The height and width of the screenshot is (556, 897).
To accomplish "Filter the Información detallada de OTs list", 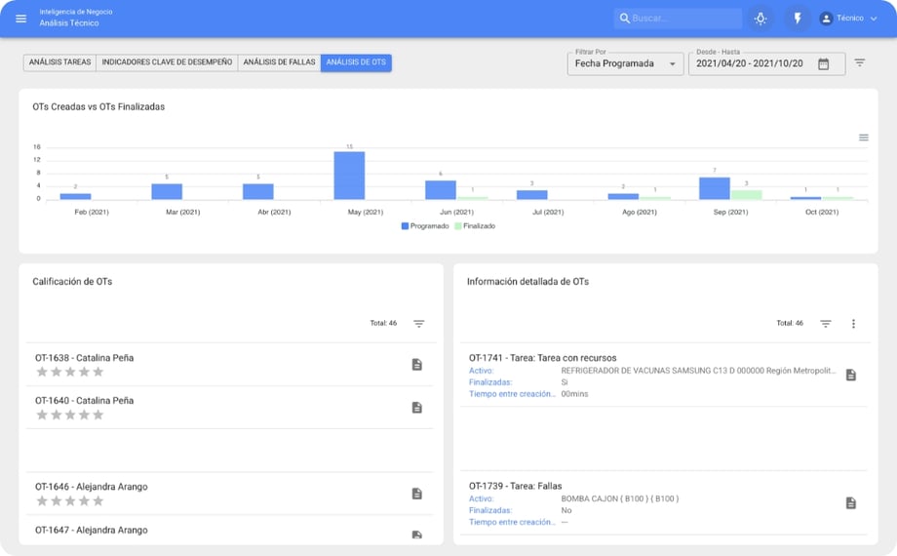I will click(x=826, y=324).
